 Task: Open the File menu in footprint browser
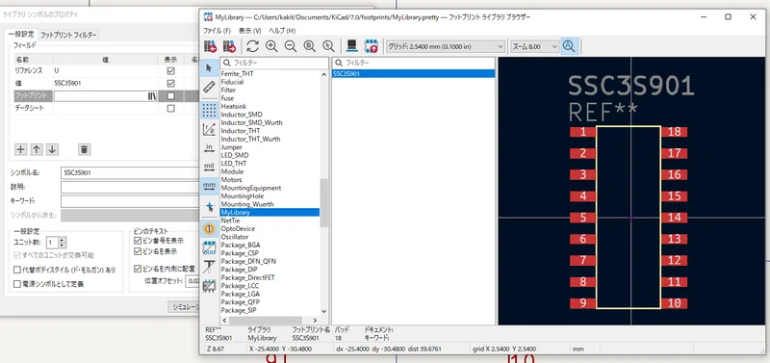click(x=218, y=31)
